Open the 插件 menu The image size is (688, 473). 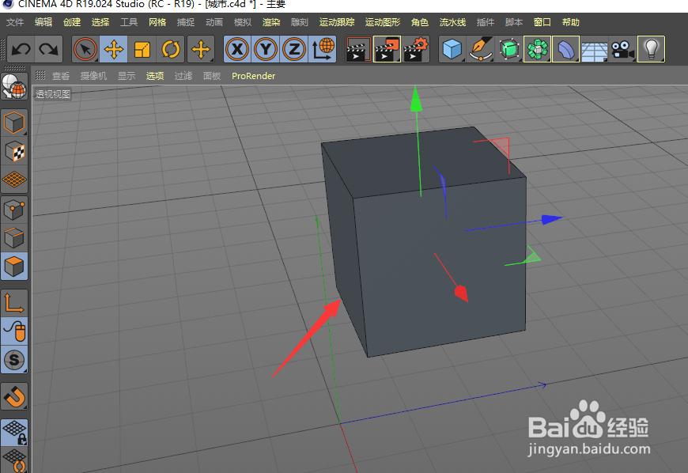[486, 22]
